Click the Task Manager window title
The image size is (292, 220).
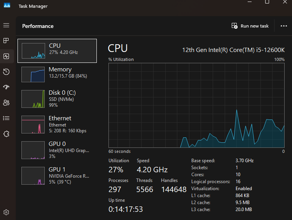[x=33, y=6]
